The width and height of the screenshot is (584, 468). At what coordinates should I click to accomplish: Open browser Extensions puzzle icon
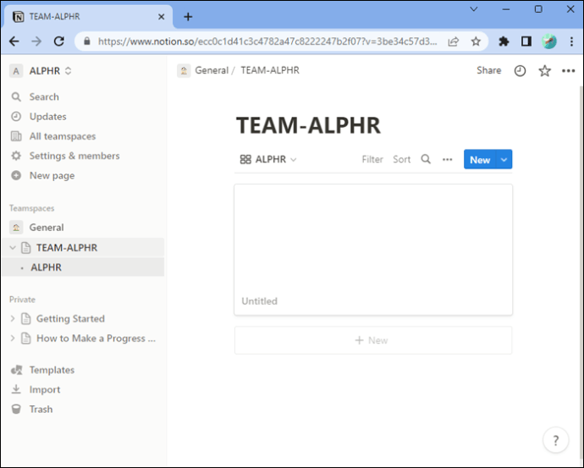pos(504,41)
